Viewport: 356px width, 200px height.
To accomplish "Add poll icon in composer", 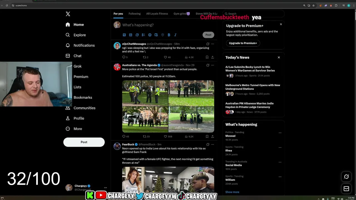I will click(x=144, y=35).
